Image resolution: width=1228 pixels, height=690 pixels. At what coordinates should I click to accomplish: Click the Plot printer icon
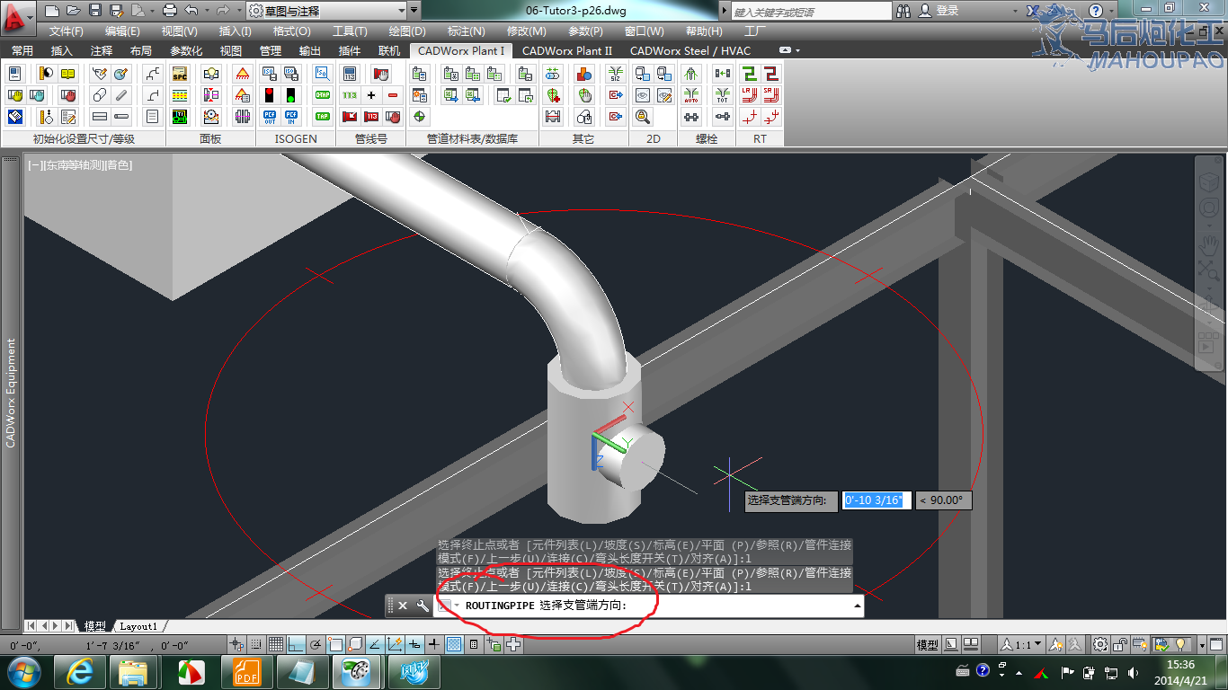point(169,11)
